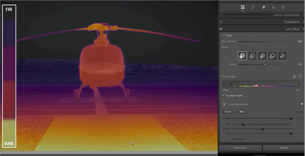Select the Healing eraser tool
305x156 pixels.
pos(264,7)
